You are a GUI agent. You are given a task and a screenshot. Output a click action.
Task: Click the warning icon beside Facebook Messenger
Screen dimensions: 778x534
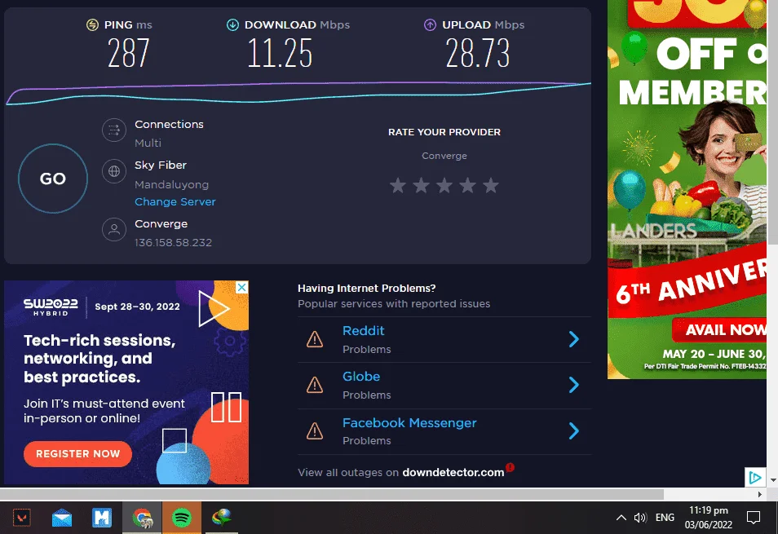[315, 431]
